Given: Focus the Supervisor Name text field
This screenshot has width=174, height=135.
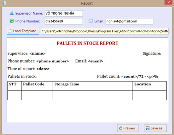Looking at the screenshot, I should [x=64, y=13].
